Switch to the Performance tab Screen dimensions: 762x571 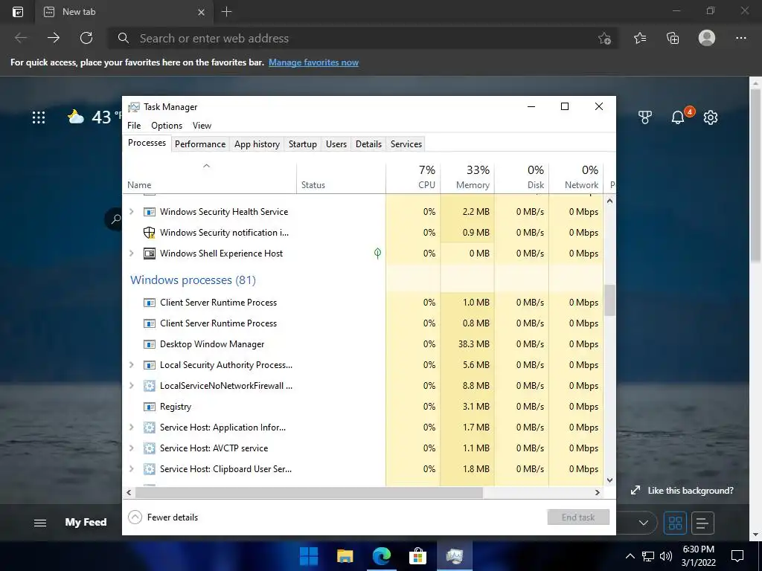pyautogui.click(x=200, y=144)
